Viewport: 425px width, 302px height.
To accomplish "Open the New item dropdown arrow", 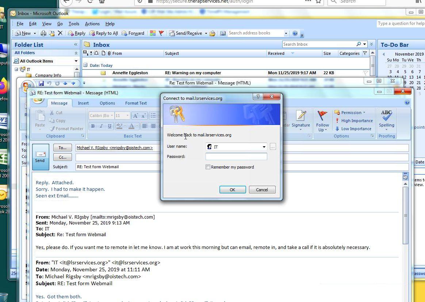I will pos(35,33).
